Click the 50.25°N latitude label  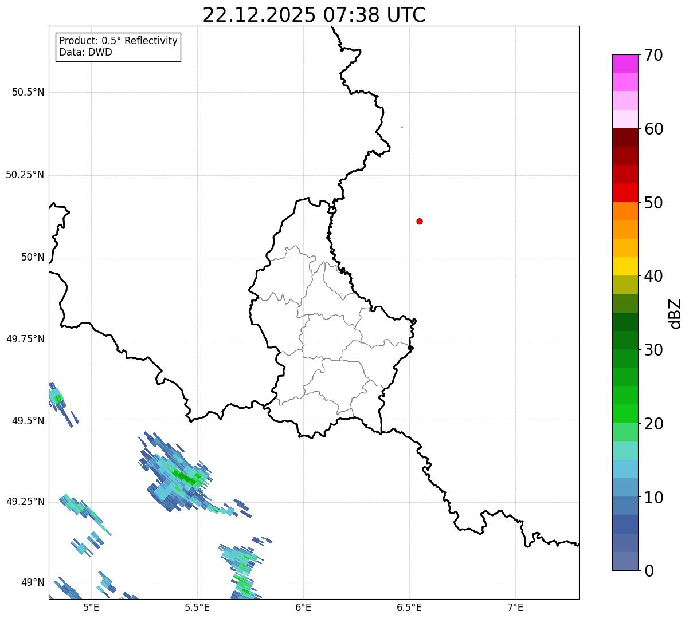click(25, 175)
